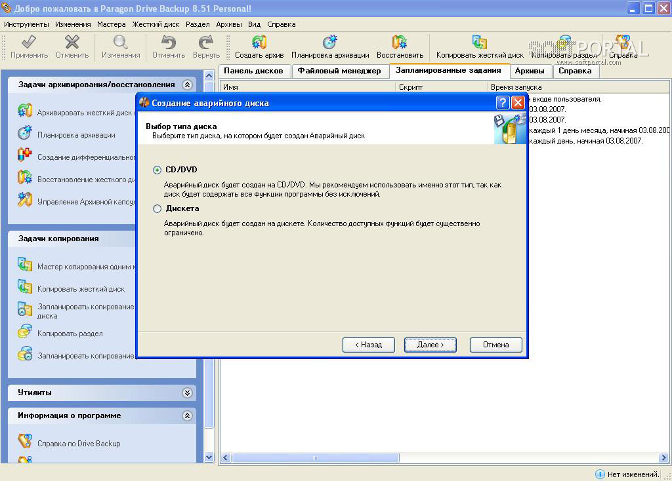
Task: Select the Дискета radio option
Action: [157, 209]
